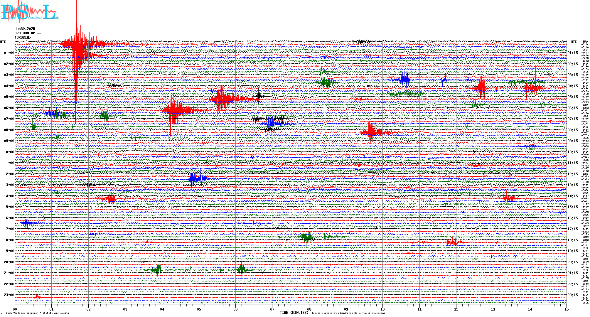Click the "20:00" hour label on left
Viewport: 590px width, 317px height.
tap(9, 262)
